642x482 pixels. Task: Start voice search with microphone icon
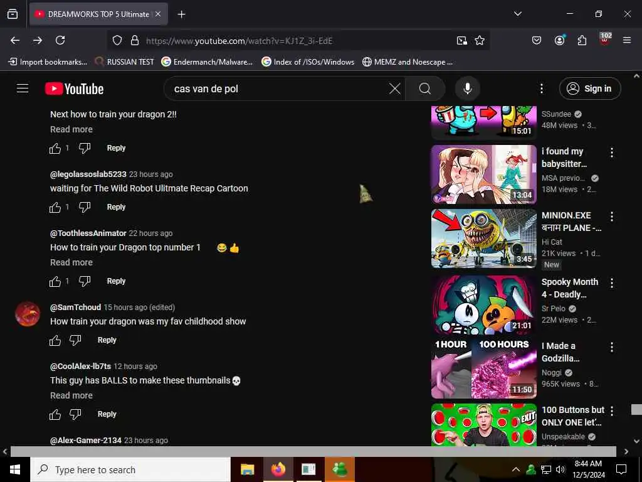pyautogui.click(x=468, y=88)
